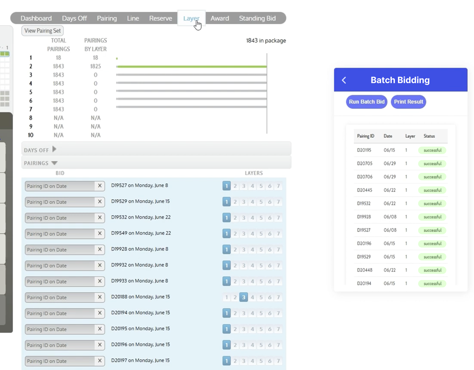This screenshot has height=370, width=474.
Task: Set D20197 June 15 pairing to layer 2
Action: point(235,361)
